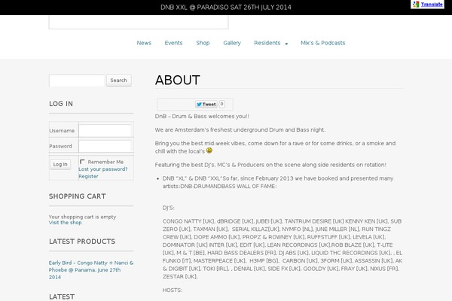Click into the Username field
This screenshot has height=301, width=452.
pos(105,131)
